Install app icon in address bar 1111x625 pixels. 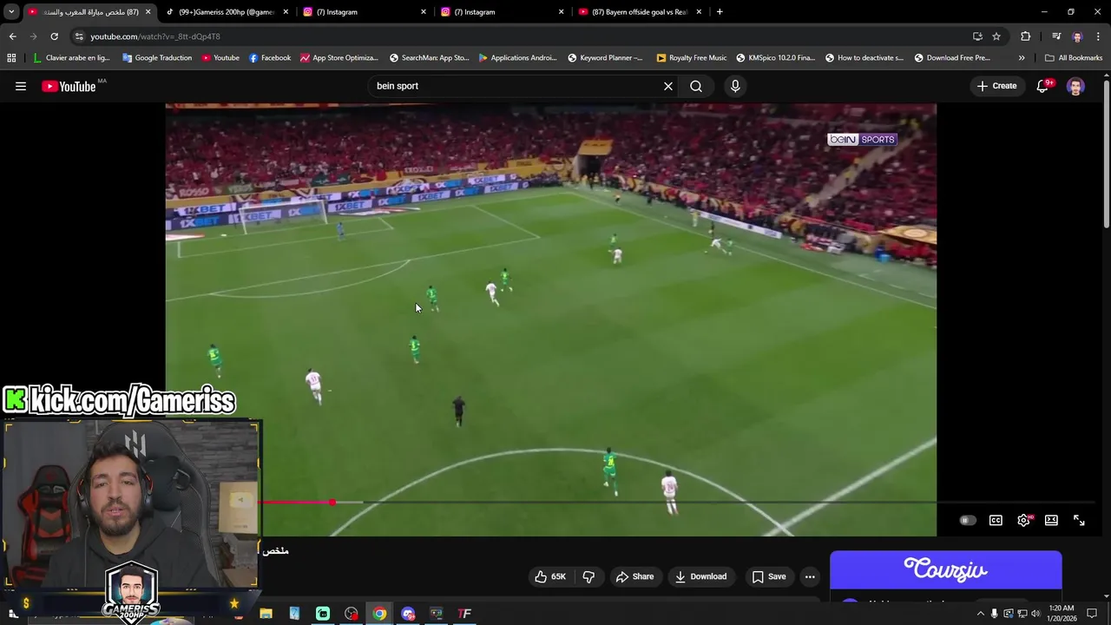pos(977,36)
